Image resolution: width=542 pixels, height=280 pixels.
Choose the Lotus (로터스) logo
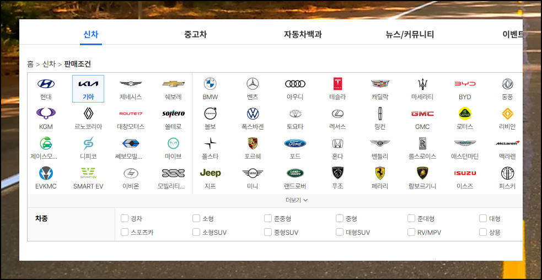(x=465, y=114)
